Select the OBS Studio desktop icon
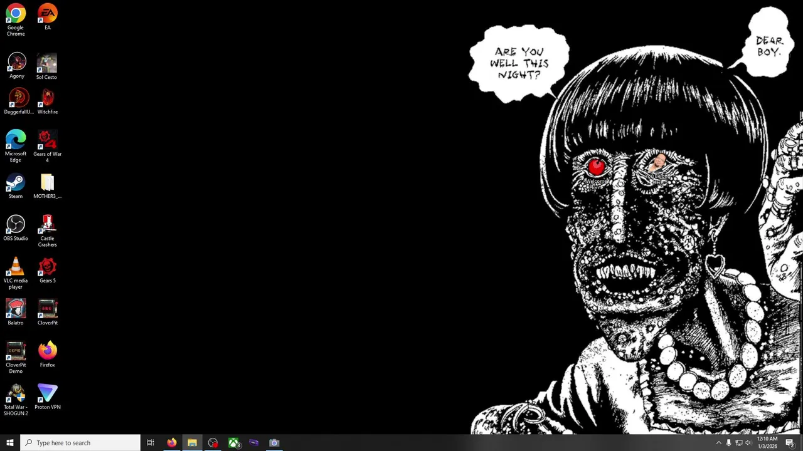Viewport: 803px width, 451px height. 16,228
